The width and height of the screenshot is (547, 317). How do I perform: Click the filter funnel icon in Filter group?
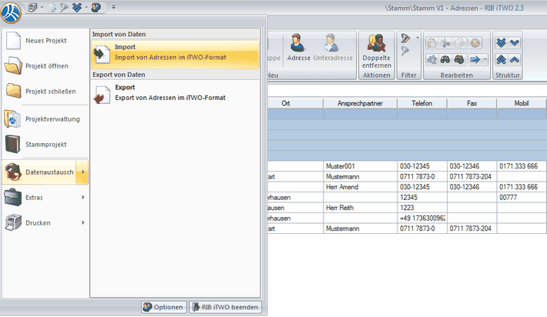point(406,38)
